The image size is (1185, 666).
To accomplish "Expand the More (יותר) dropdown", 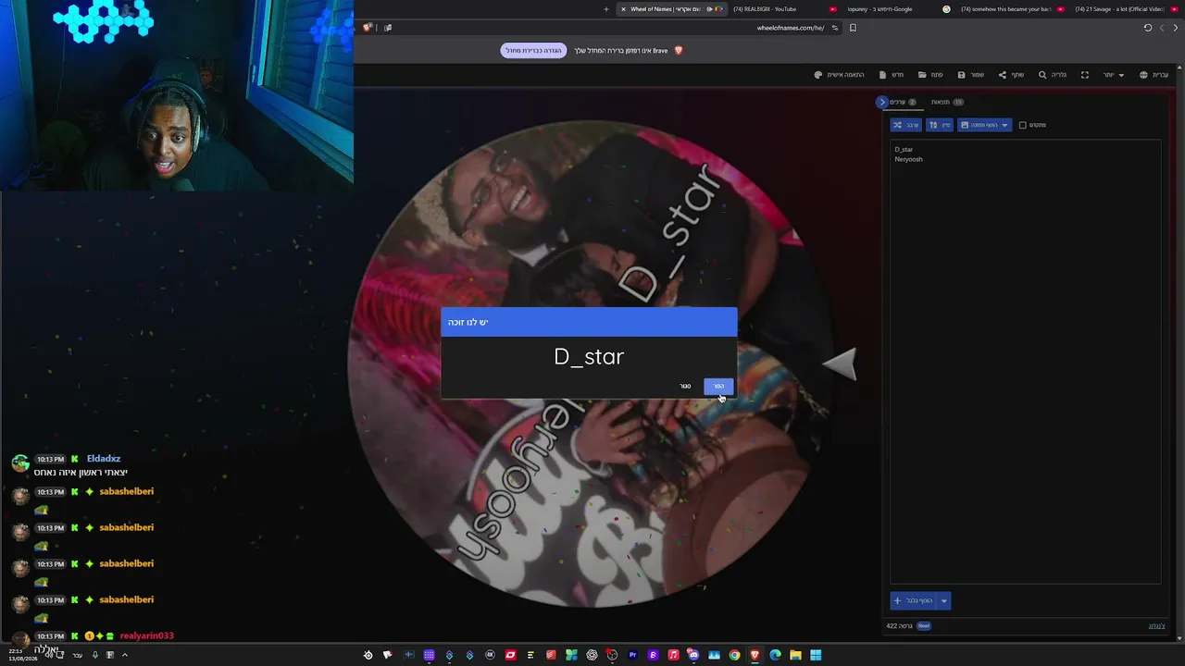I will coord(1114,75).
